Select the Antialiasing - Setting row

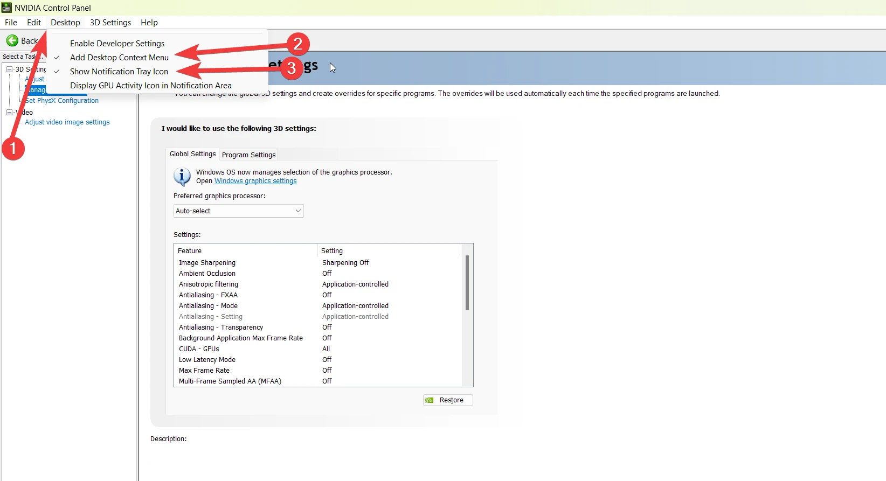pos(318,317)
